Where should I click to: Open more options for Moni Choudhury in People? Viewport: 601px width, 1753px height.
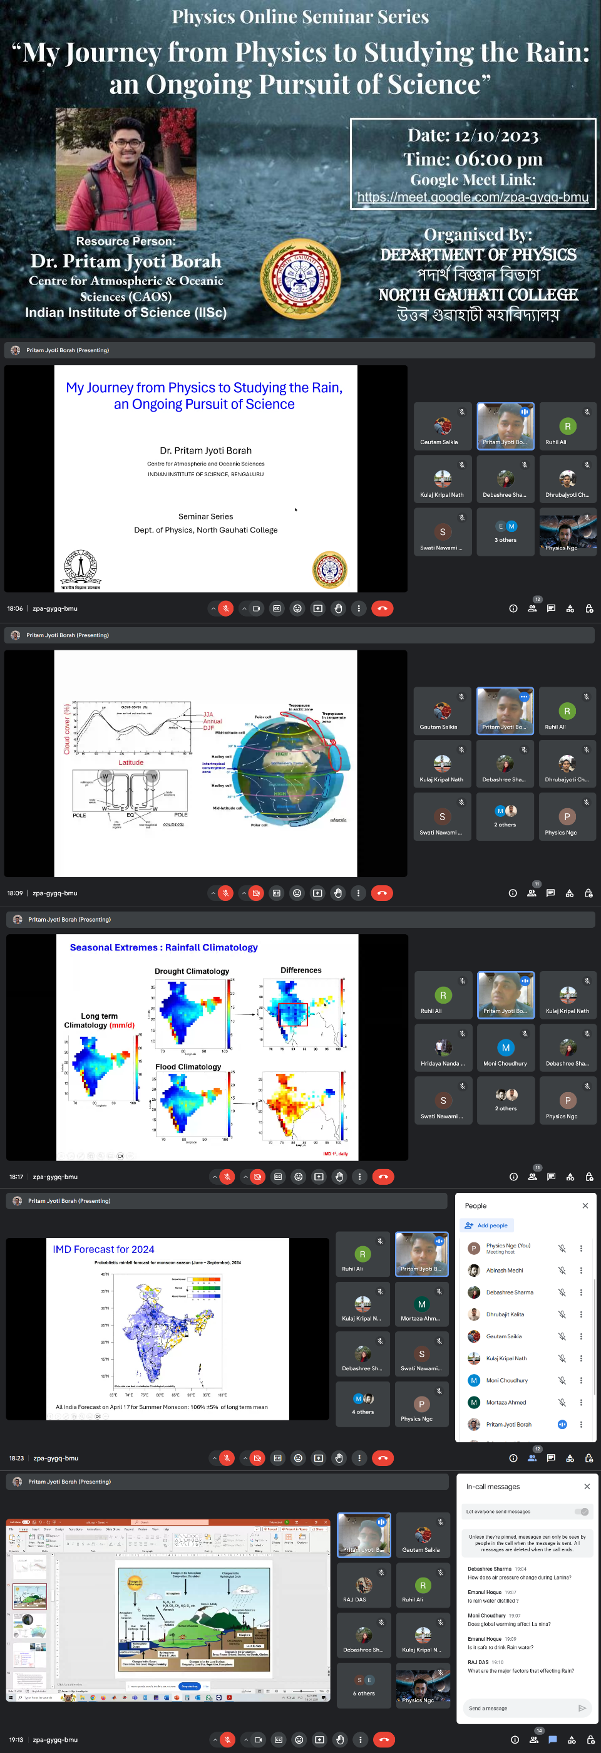580,1381
